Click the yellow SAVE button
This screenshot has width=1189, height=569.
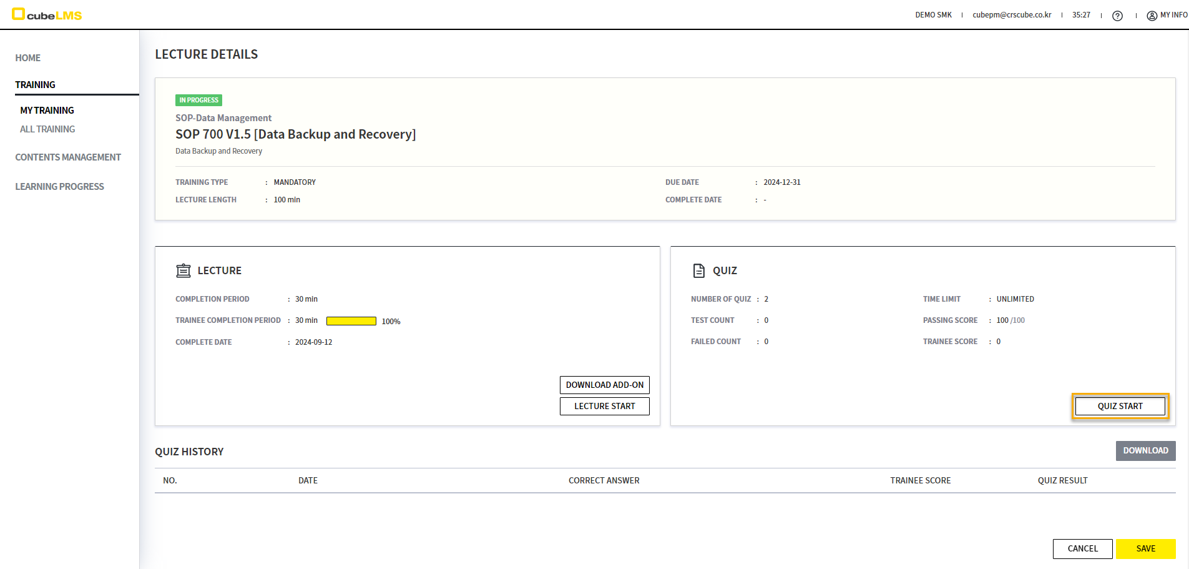(1145, 548)
